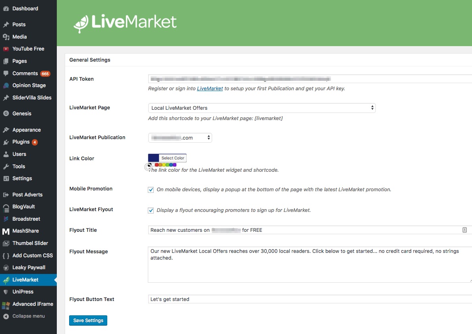Click the SliderVilla Slides pin icon
Screen dimensions: 472x334
pos(6,97)
